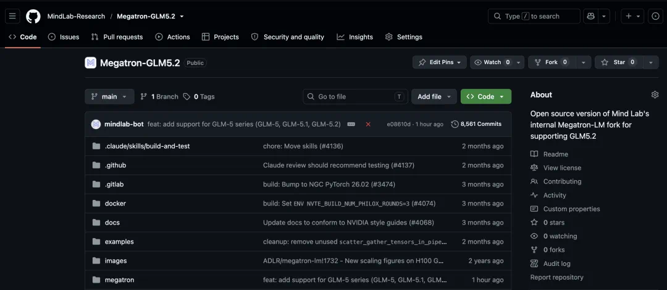
Task: View 0 stars link
Action: [547, 222]
